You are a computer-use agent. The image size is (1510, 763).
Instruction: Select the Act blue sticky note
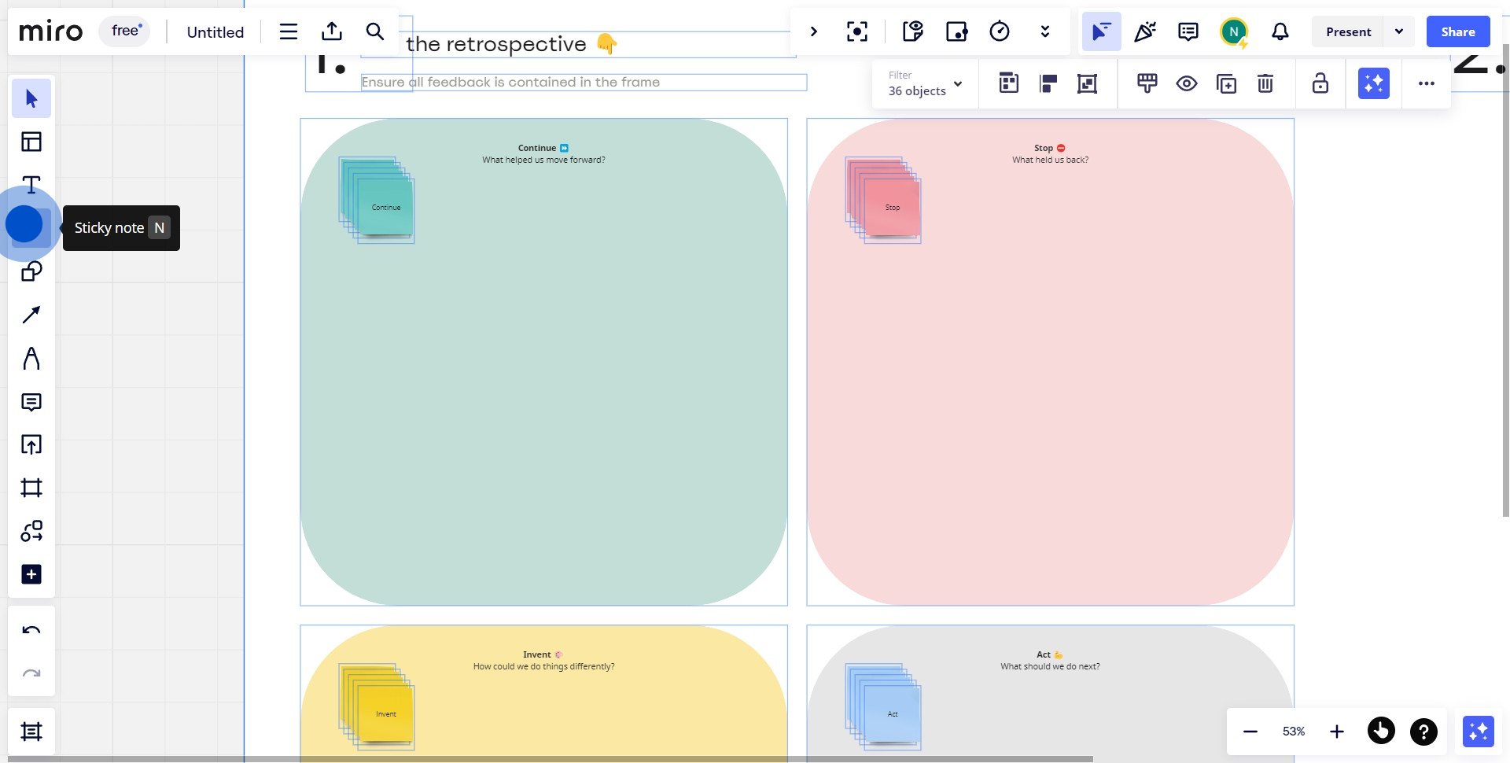892,714
